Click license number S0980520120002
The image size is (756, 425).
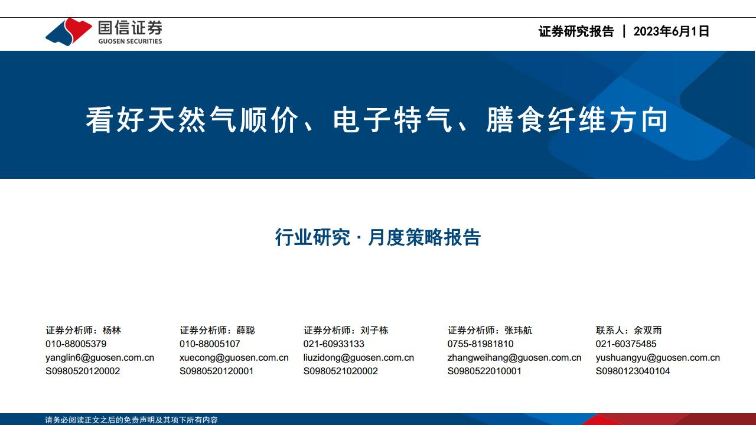click(x=83, y=371)
